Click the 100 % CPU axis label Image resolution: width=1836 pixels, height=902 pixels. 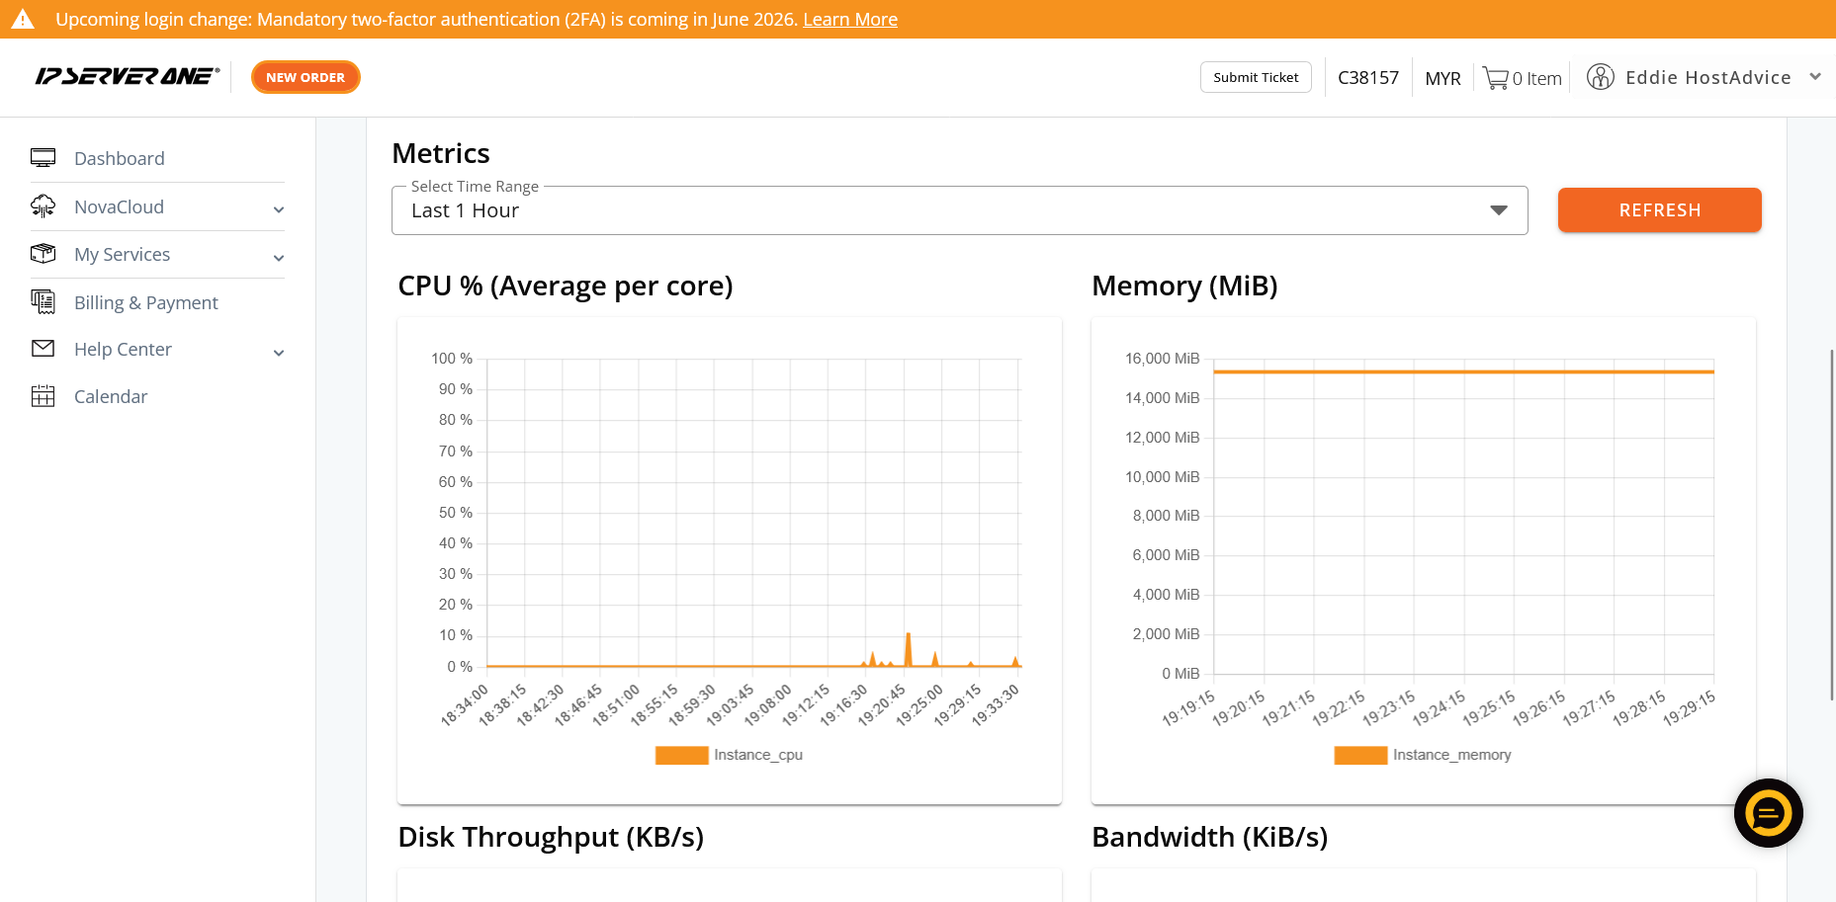coord(452,359)
